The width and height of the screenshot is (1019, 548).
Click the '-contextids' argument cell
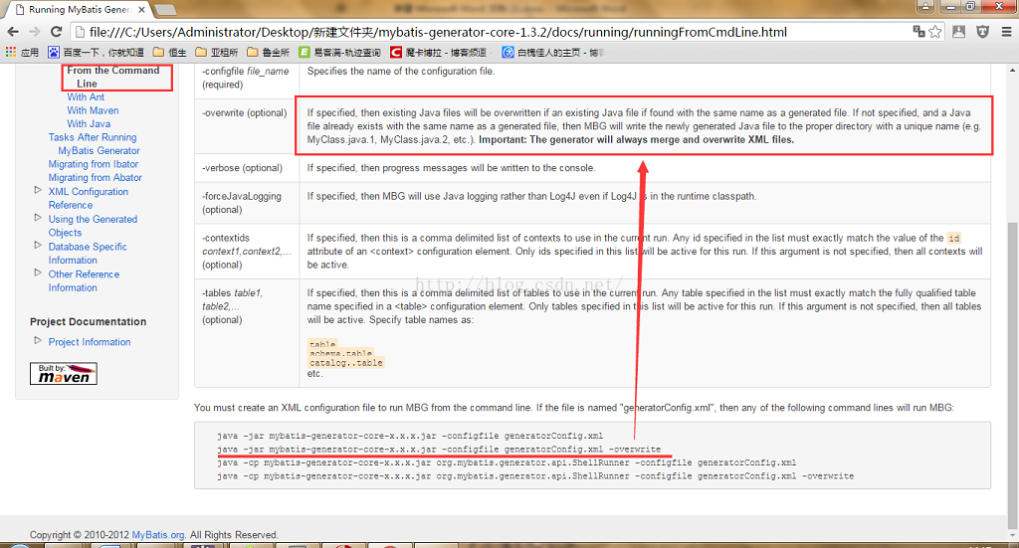[247, 252]
